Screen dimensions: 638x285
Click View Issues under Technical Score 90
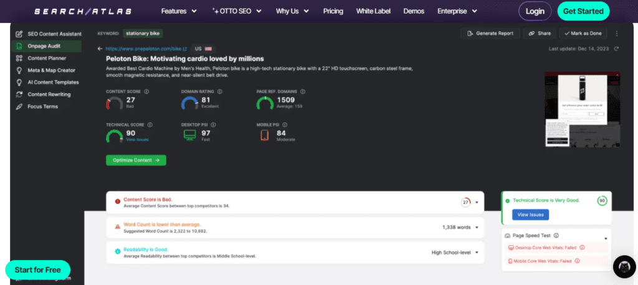coord(137,139)
